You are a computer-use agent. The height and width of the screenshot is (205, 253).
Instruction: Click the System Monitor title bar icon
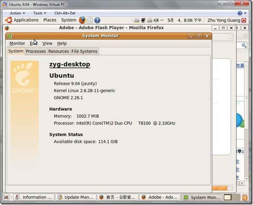tap(10, 36)
